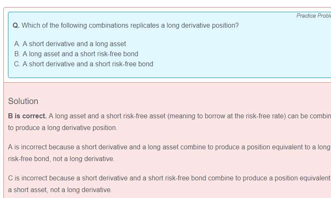Click the letter "B." in the answer list

17,54
